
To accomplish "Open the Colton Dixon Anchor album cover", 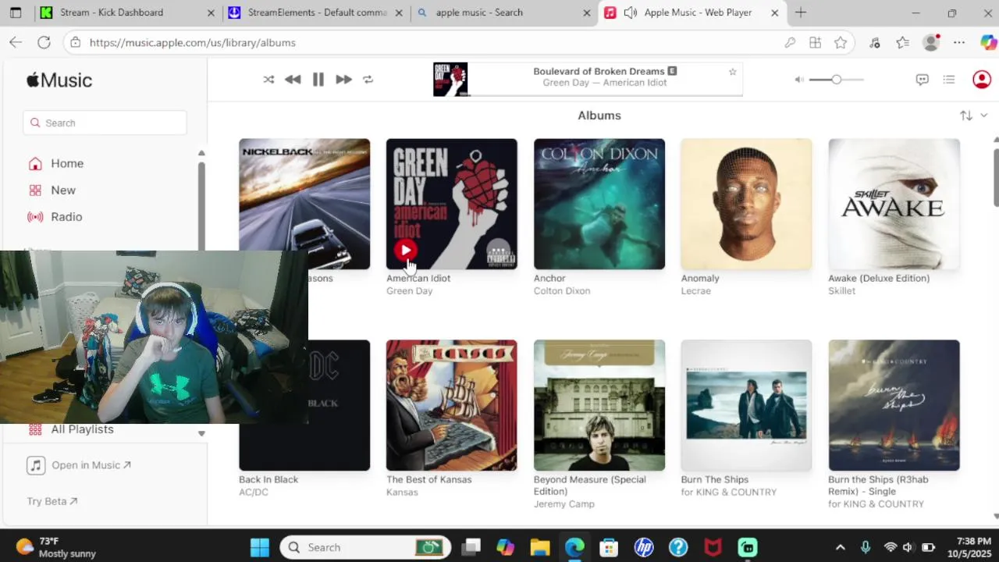I will [599, 204].
